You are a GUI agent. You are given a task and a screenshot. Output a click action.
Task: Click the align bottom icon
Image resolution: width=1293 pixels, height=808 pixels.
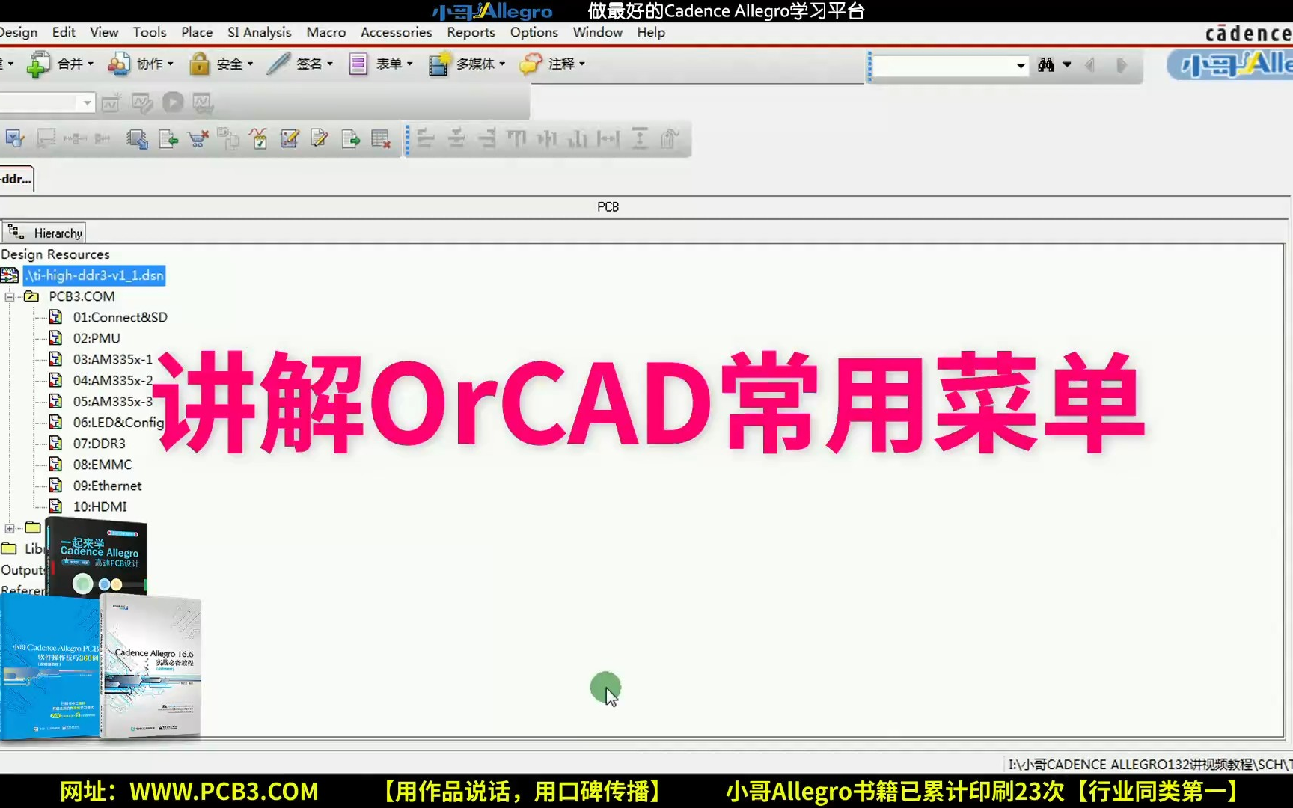(x=578, y=138)
